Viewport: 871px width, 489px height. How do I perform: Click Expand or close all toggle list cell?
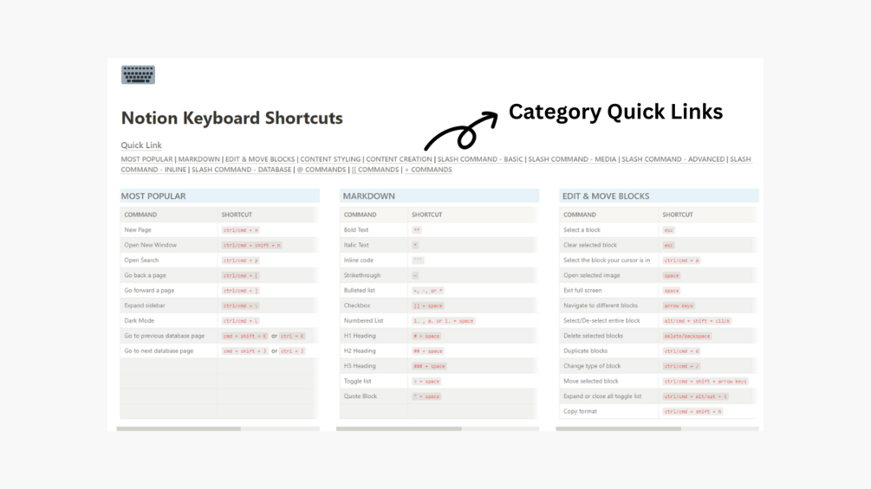[x=608, y=396]
